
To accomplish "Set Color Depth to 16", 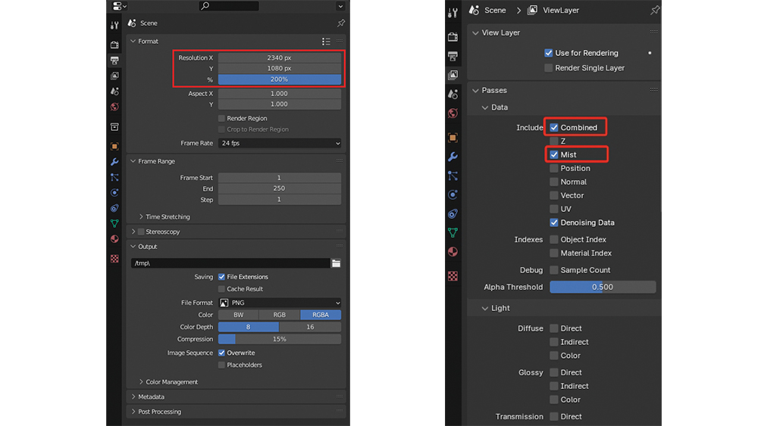I will point(310,327).
